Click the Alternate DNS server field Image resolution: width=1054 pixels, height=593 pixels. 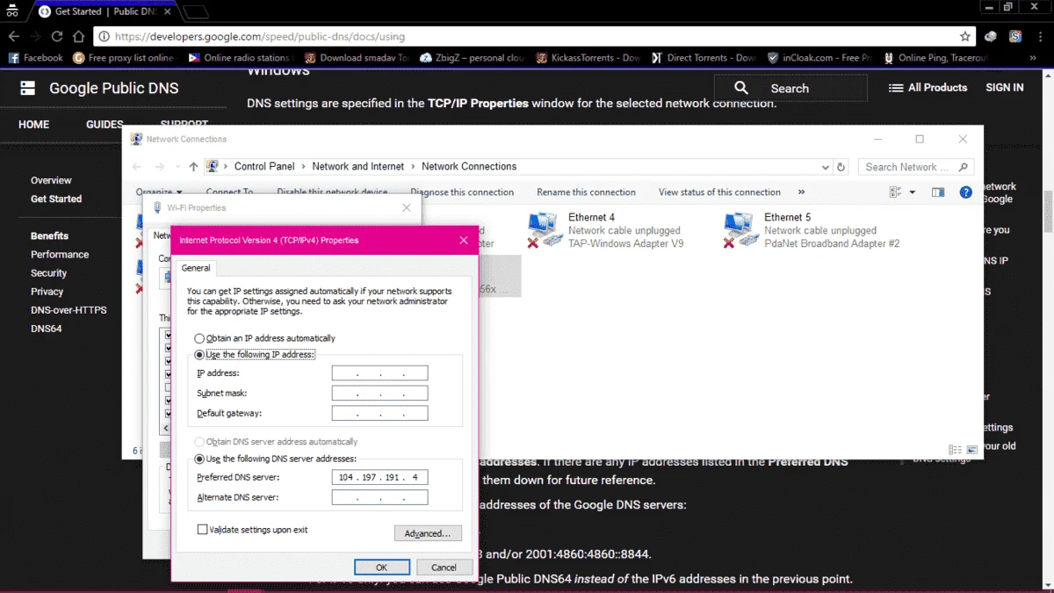[x=379, y=497]
